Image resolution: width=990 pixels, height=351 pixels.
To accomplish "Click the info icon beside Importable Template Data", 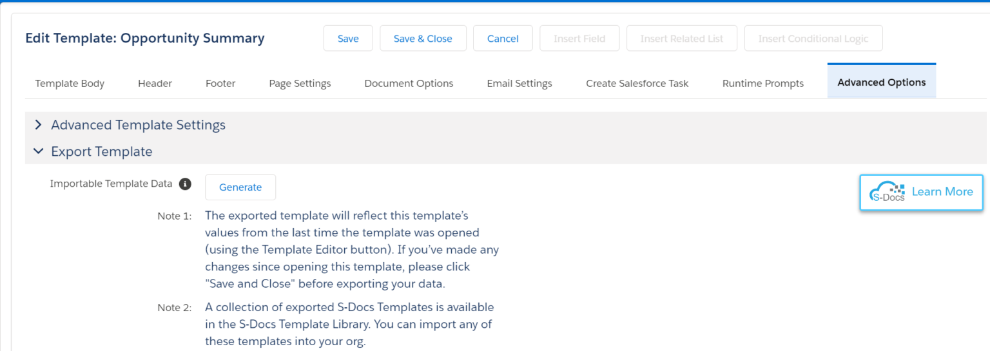I will pos(185,184).
